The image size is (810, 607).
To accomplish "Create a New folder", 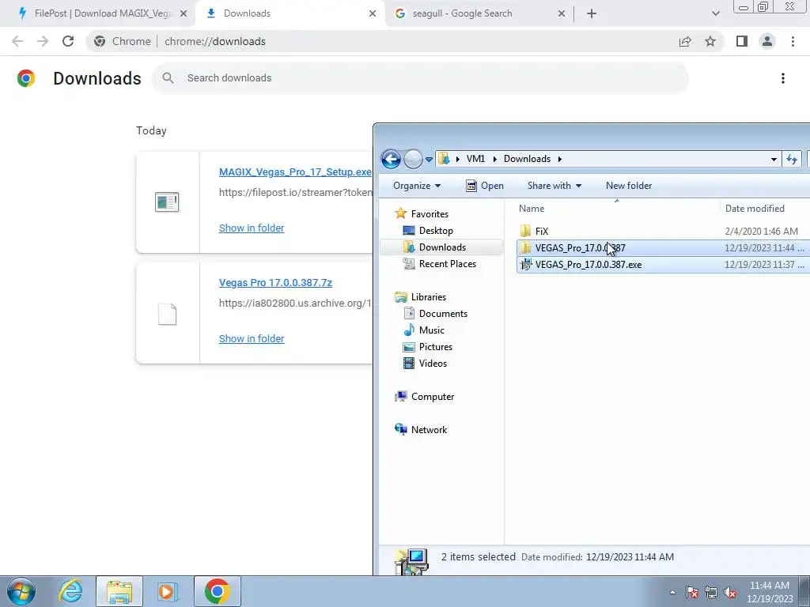I will (x=629, y=185).
